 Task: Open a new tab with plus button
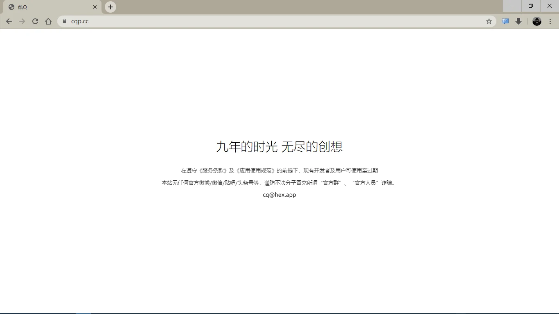pyautogui.click(x=110, y=7)
